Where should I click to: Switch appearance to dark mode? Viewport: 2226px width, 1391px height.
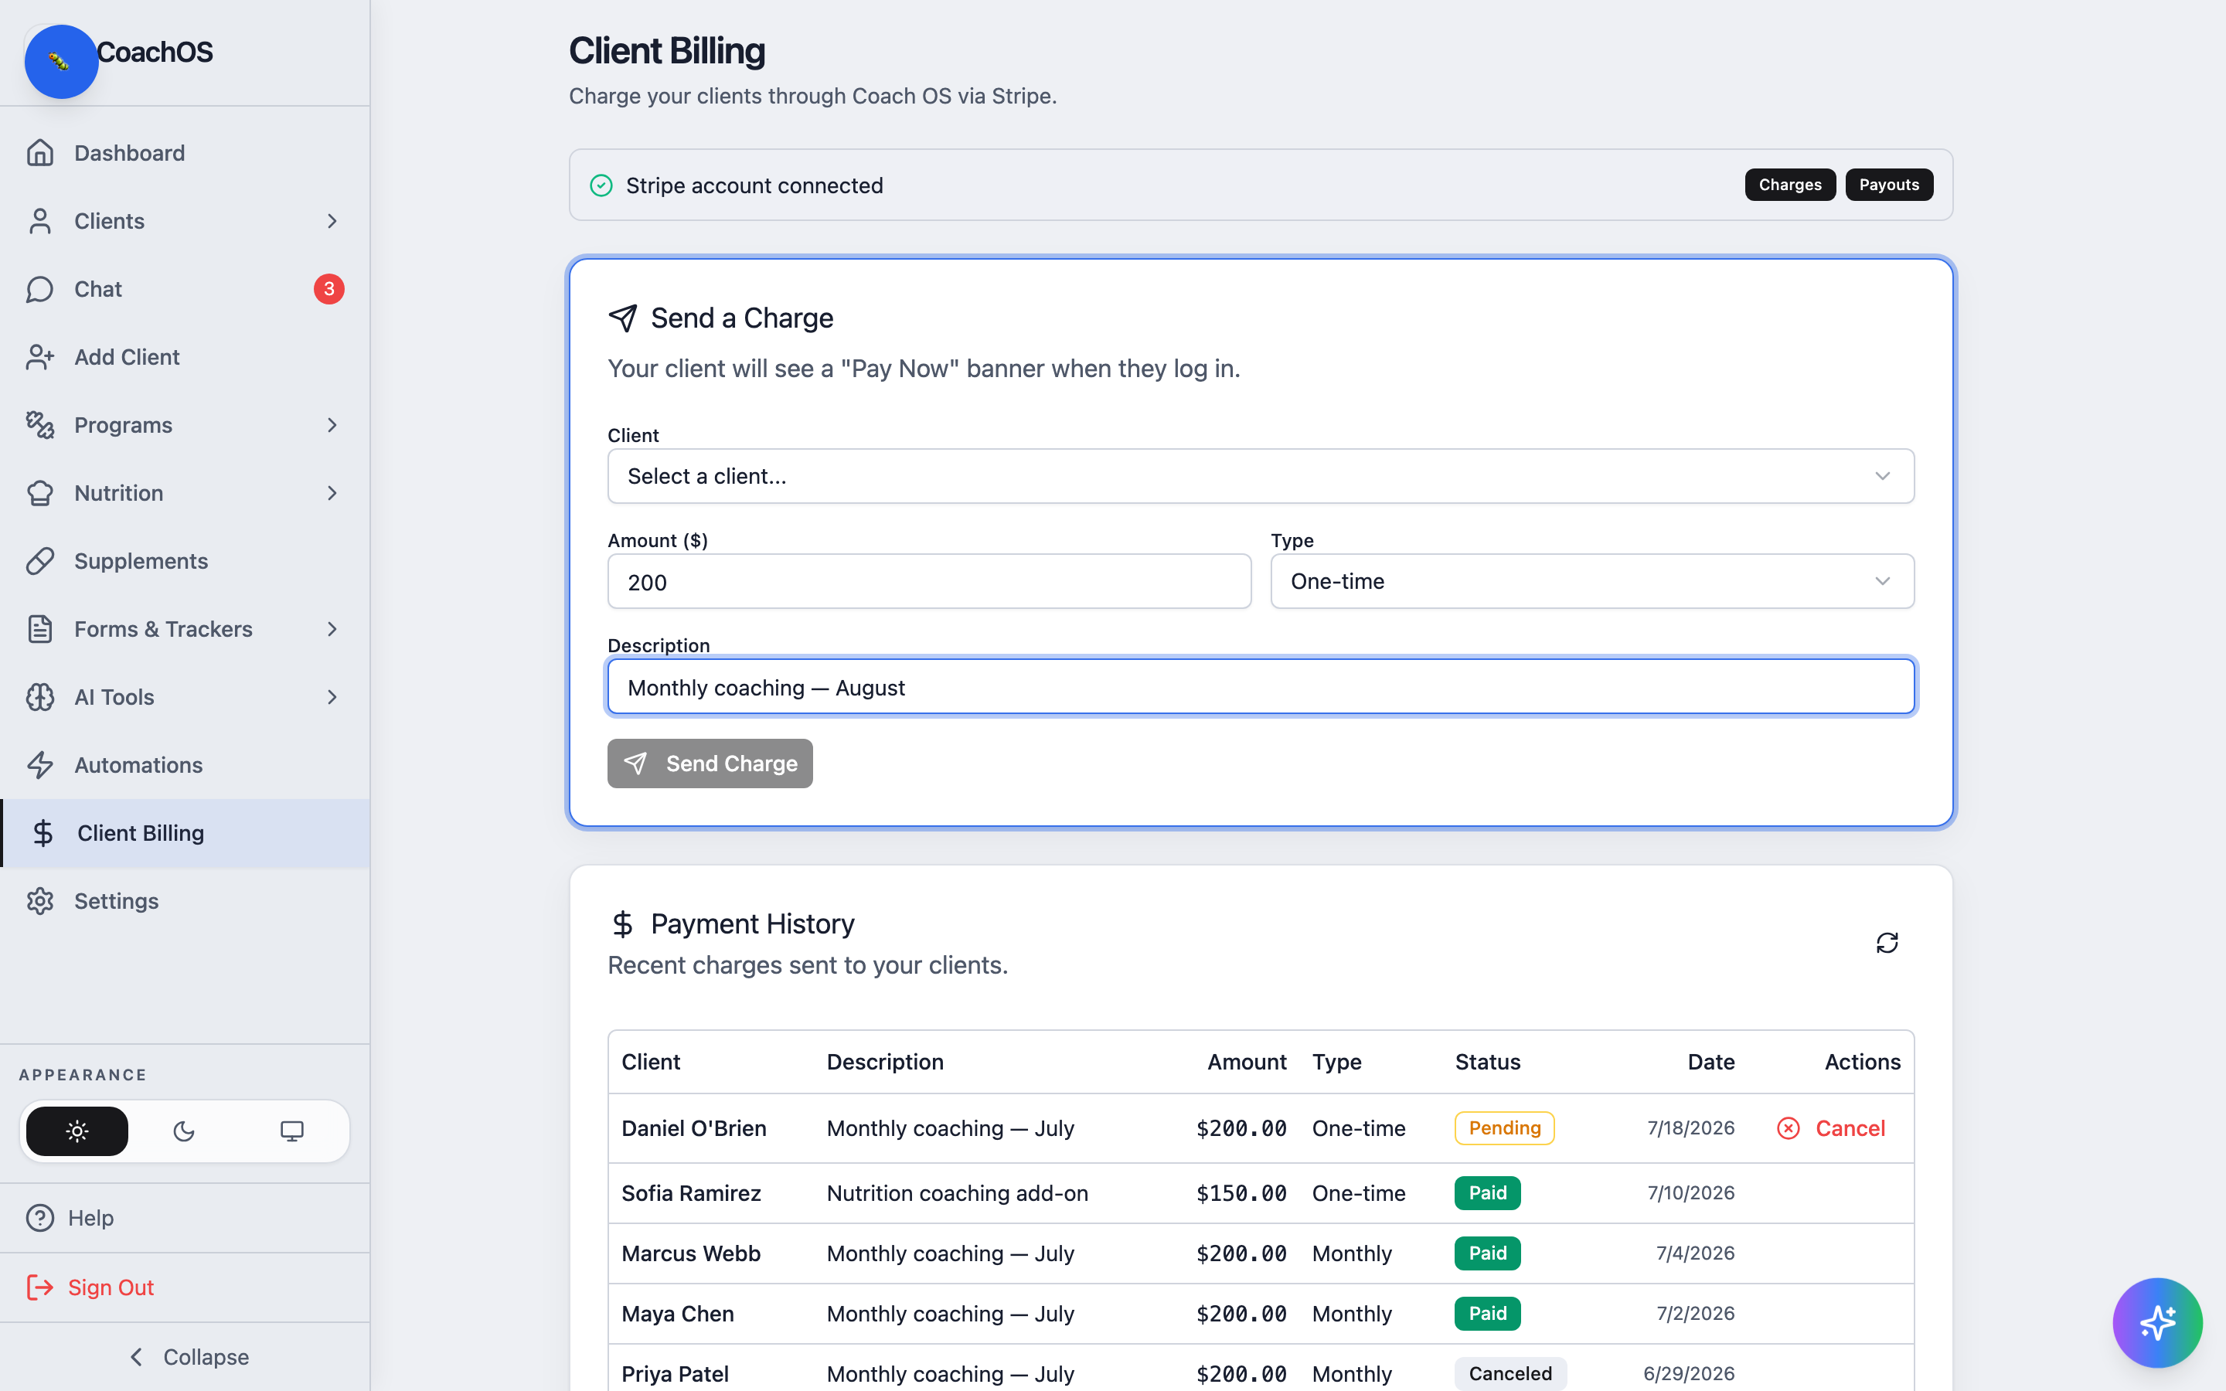(x=184, y=1131)
